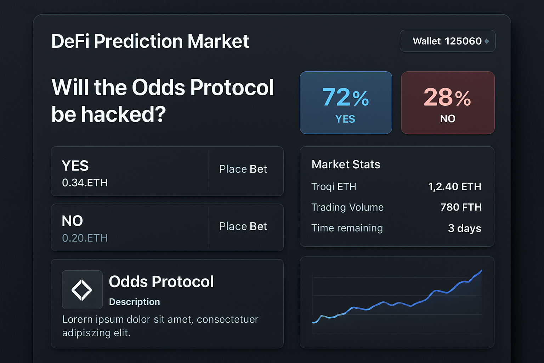Viewport: 544px width, 363px height.
Task: Click the question title about Odds Protocol hack
Action: click(163, 100)
